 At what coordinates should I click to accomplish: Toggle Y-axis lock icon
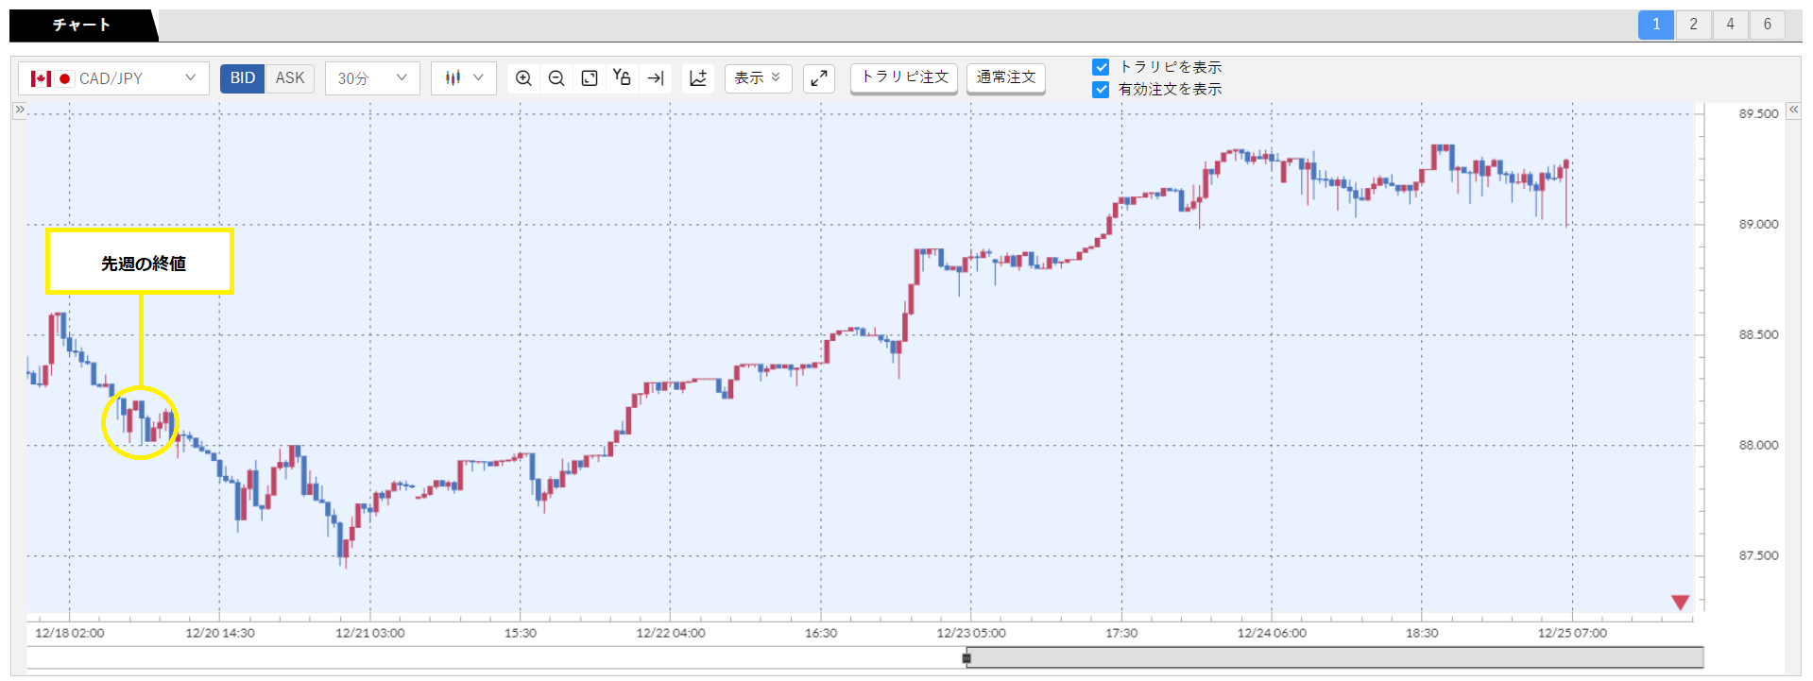pyautogui.click(x=622, y=78)
